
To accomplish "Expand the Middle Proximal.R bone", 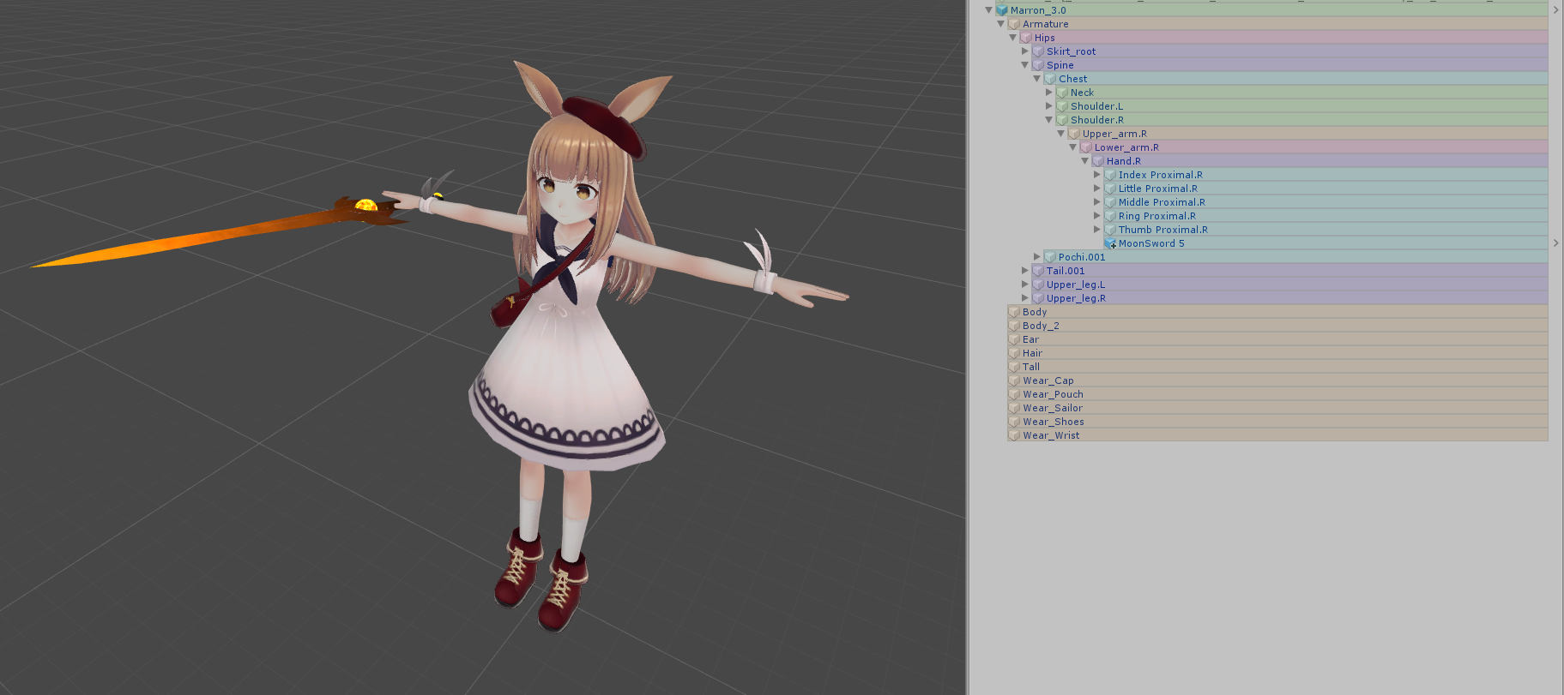I will coord(1097,202).
